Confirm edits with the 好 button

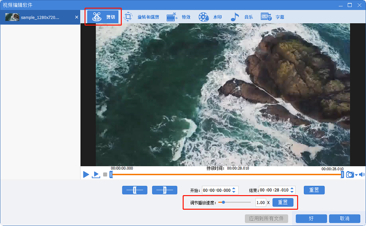(311, 218)
